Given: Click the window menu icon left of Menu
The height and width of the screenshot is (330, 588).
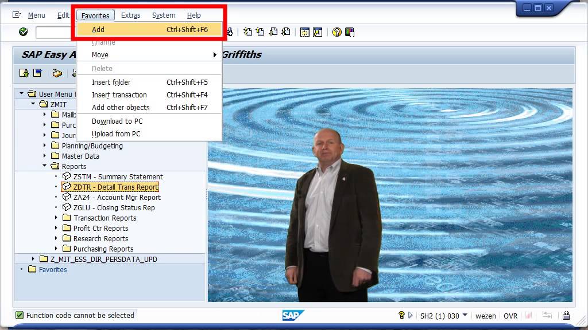Looking at the screenshot, I should (17, 15).
